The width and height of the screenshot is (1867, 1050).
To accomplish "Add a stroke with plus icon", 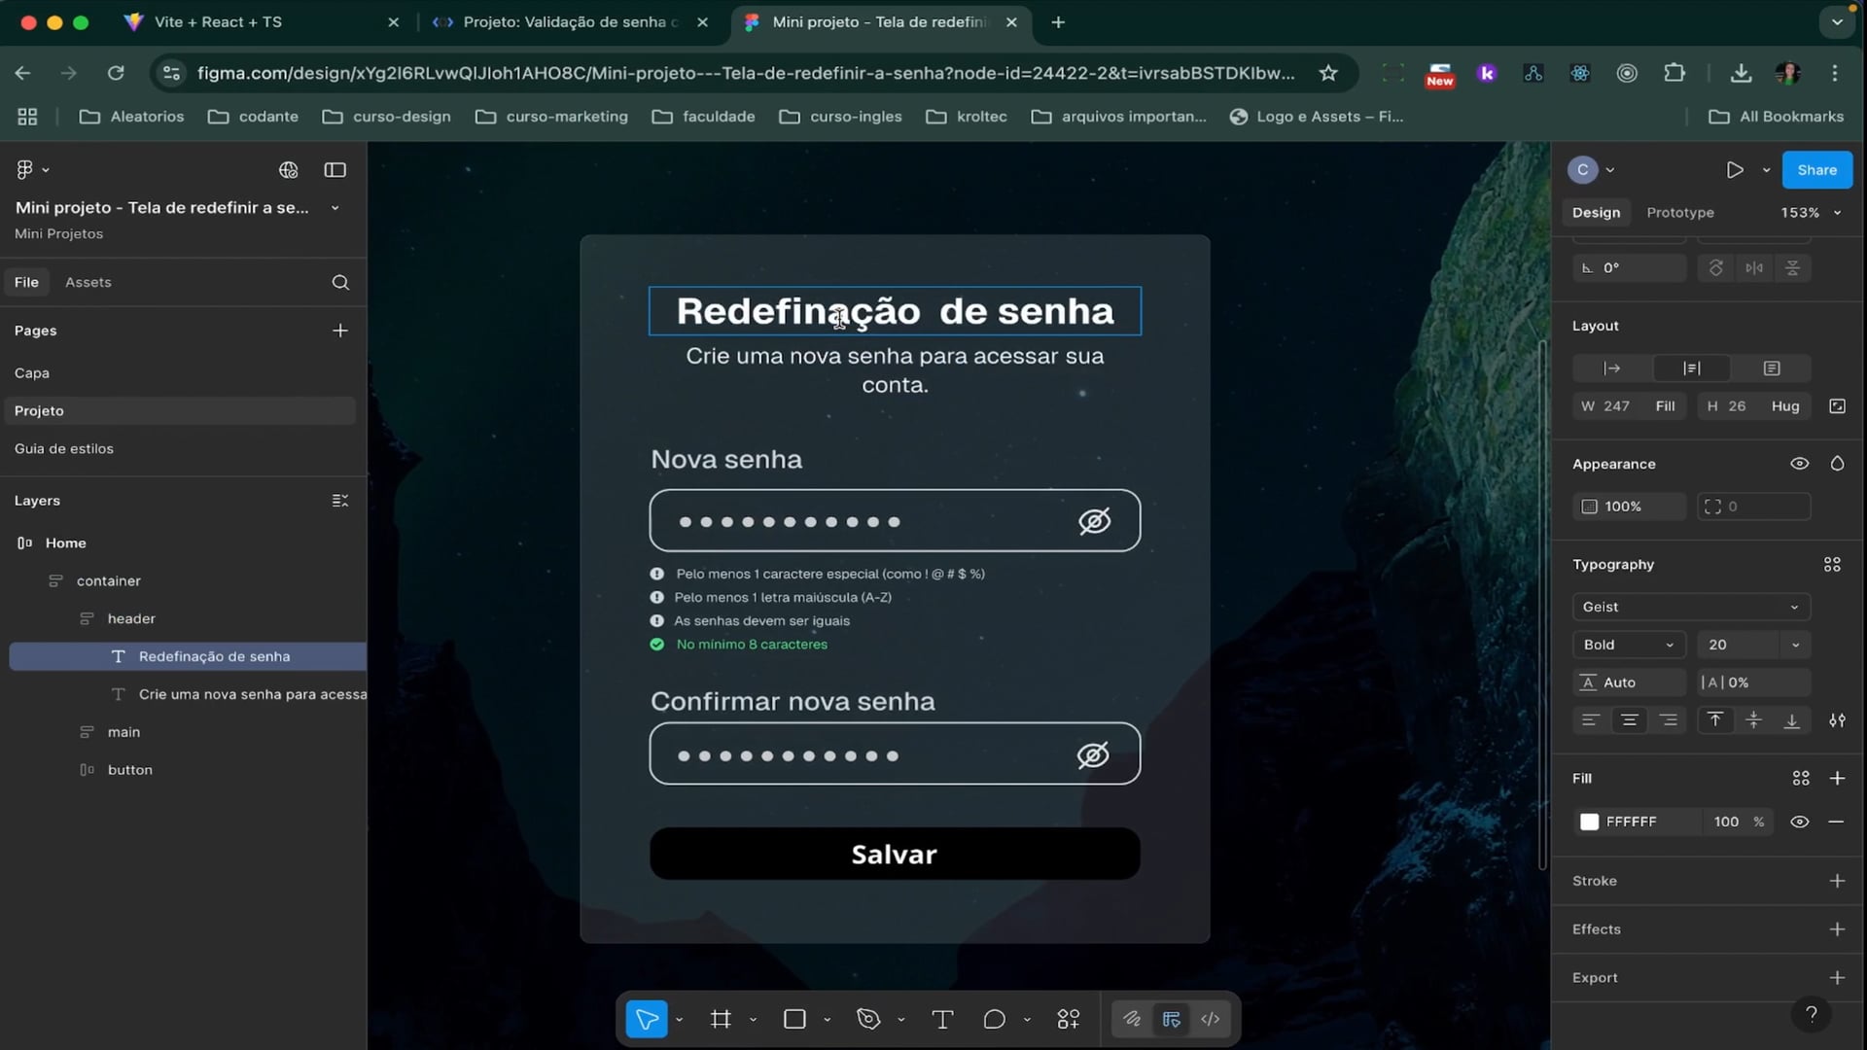I will pyautogui.click(x=1837, y=881).
